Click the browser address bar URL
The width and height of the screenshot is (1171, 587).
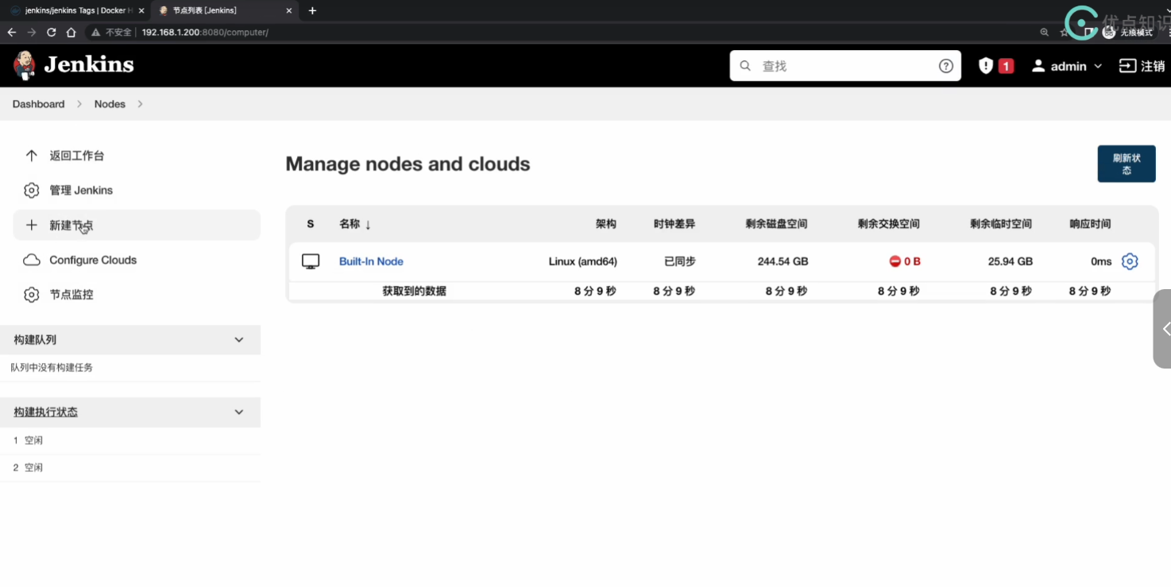(x=205, y=33)
